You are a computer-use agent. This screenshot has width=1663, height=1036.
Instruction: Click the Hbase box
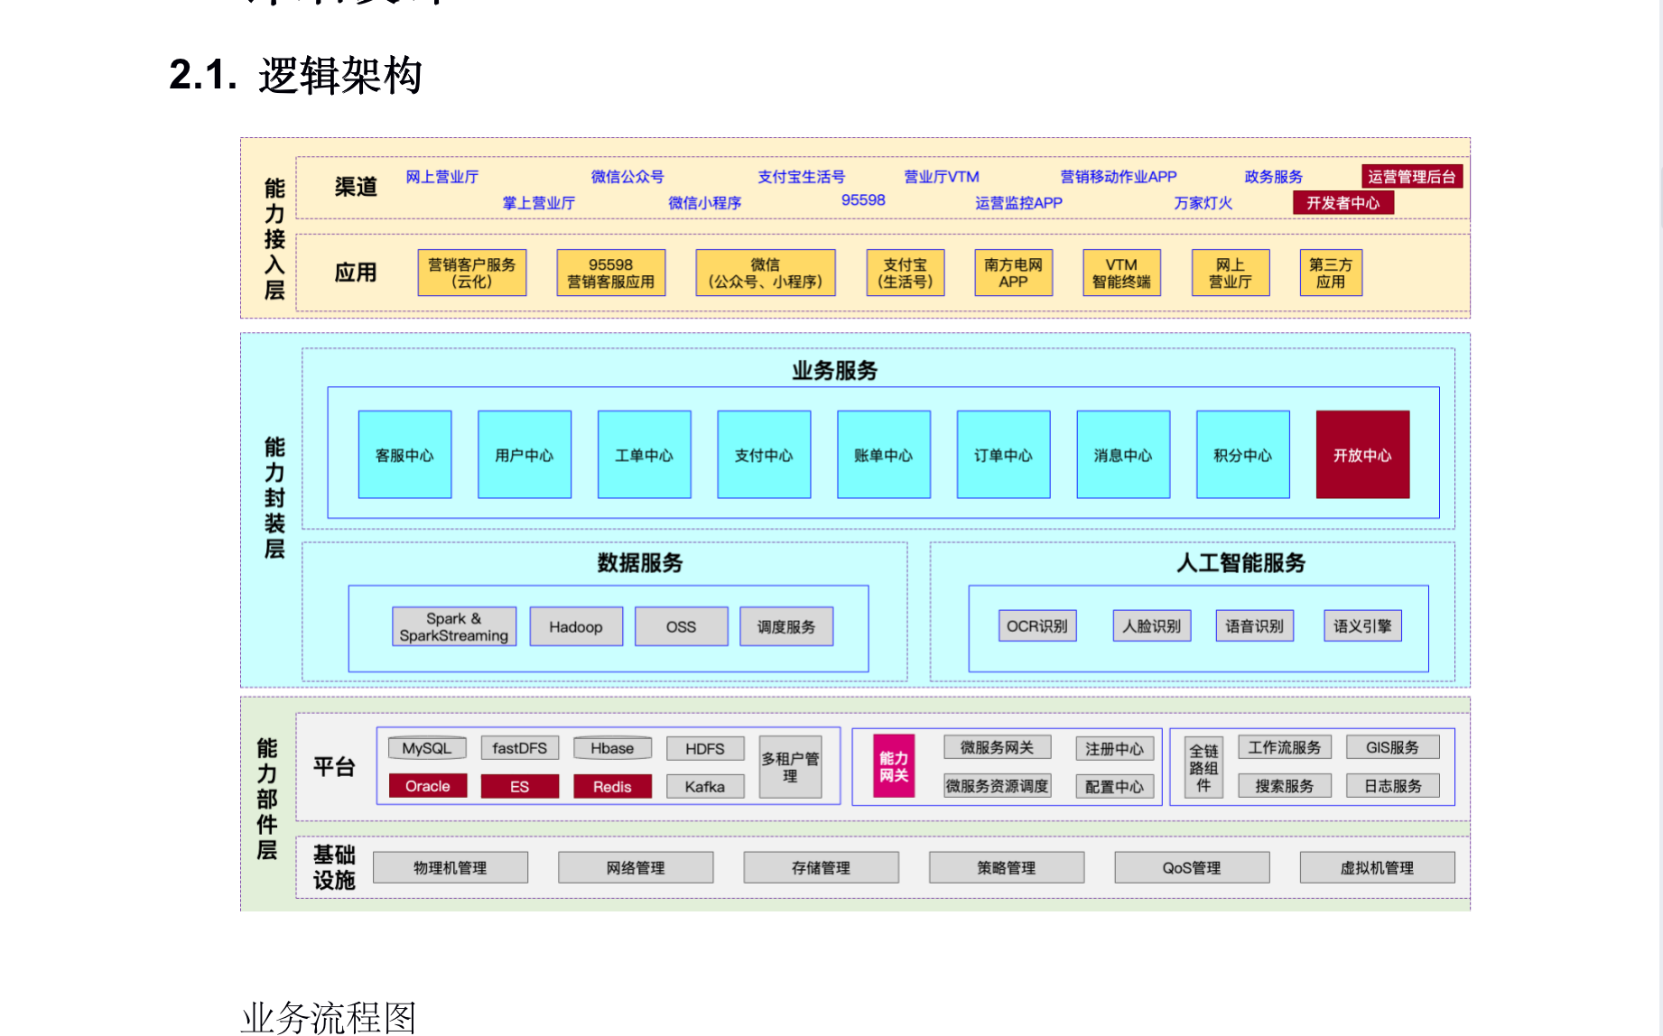coord(613,748)
